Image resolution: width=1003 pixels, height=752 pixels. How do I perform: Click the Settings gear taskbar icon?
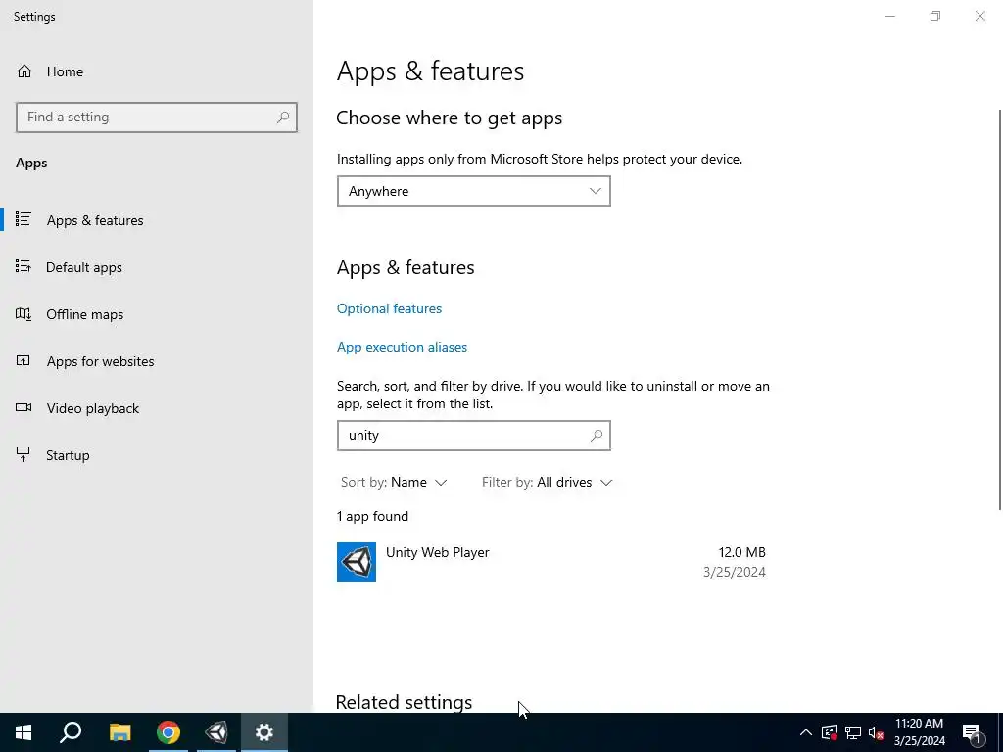[x=264, y=732]
